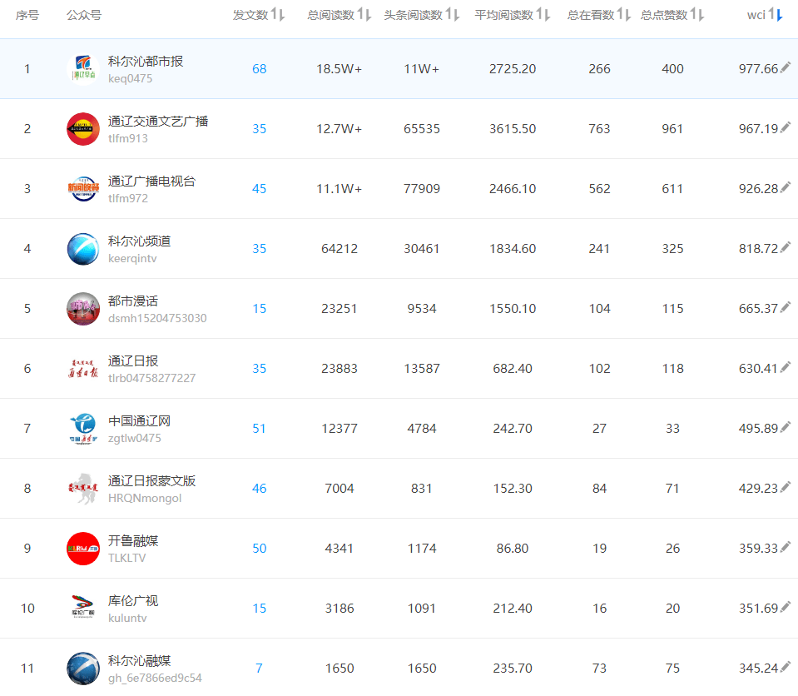
Task: Click the pencil icon next to 977.66
Action: click(786, 68)
